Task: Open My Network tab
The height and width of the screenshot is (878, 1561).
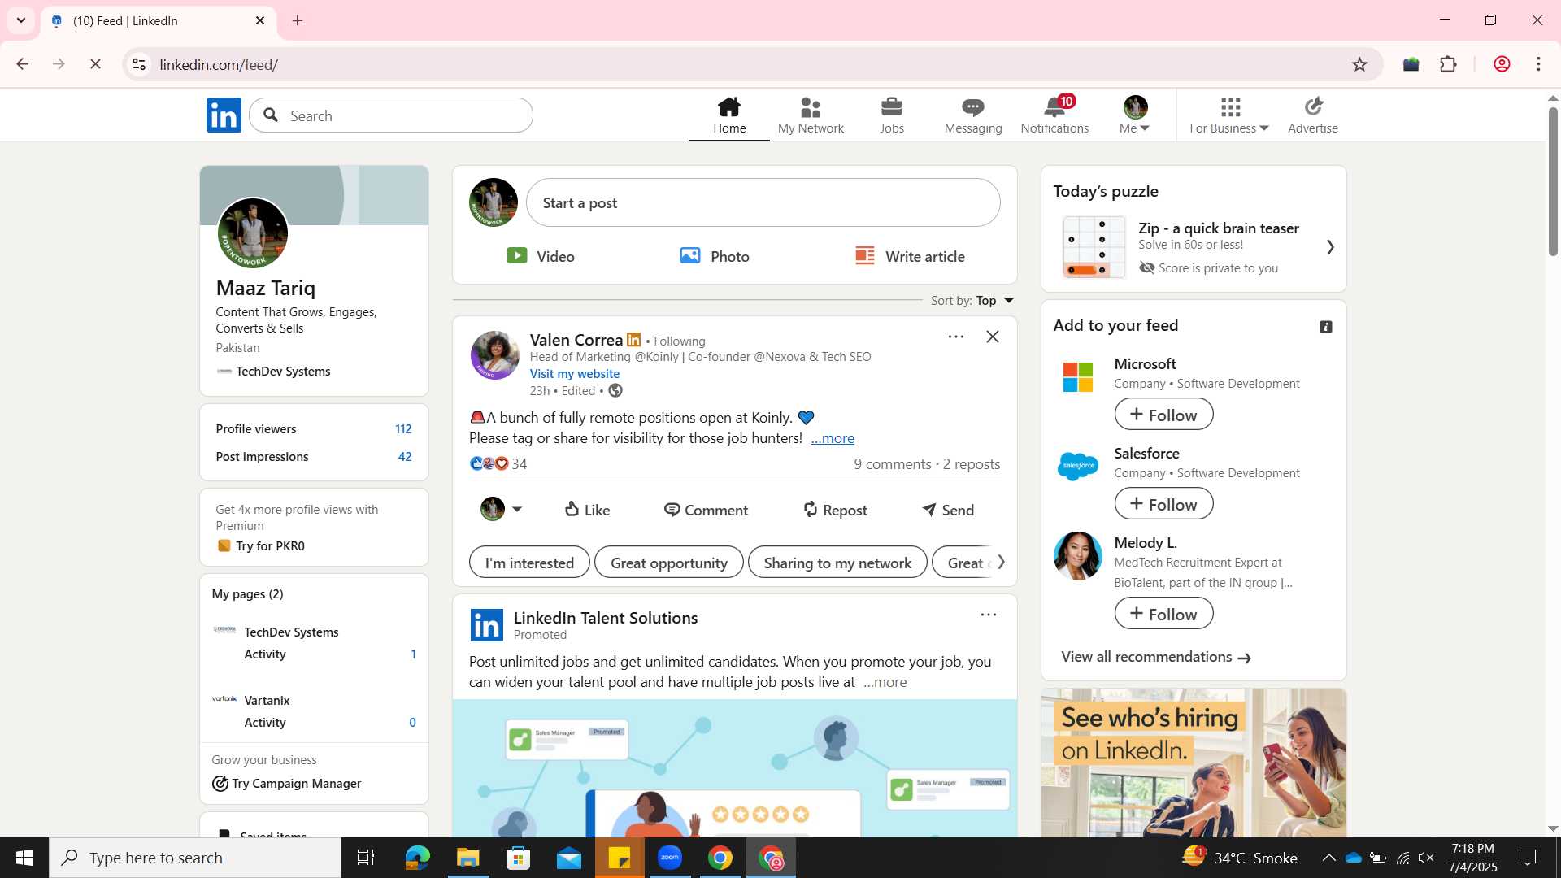Action: point(811,115)
